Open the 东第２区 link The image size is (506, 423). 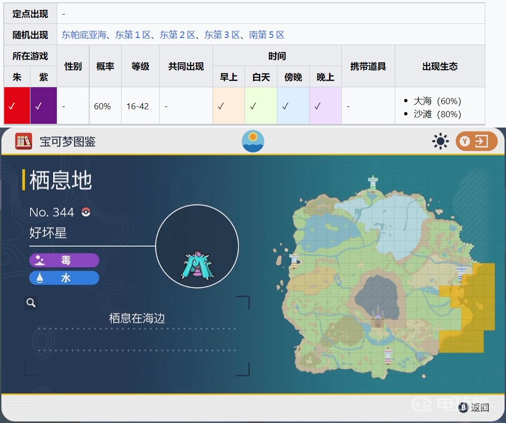177,35
